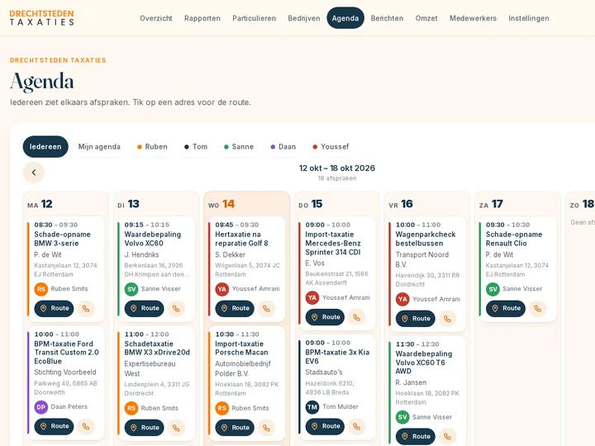Go to previous week arrow
Viewport: 595px width, 446px height.
34,173
